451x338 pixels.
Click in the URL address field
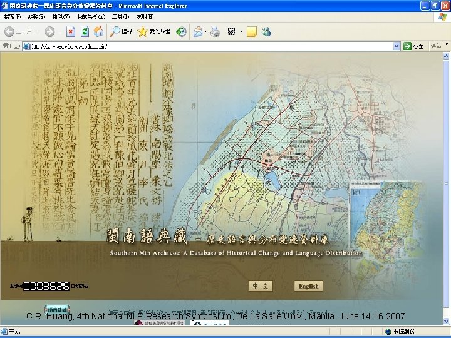212,46
